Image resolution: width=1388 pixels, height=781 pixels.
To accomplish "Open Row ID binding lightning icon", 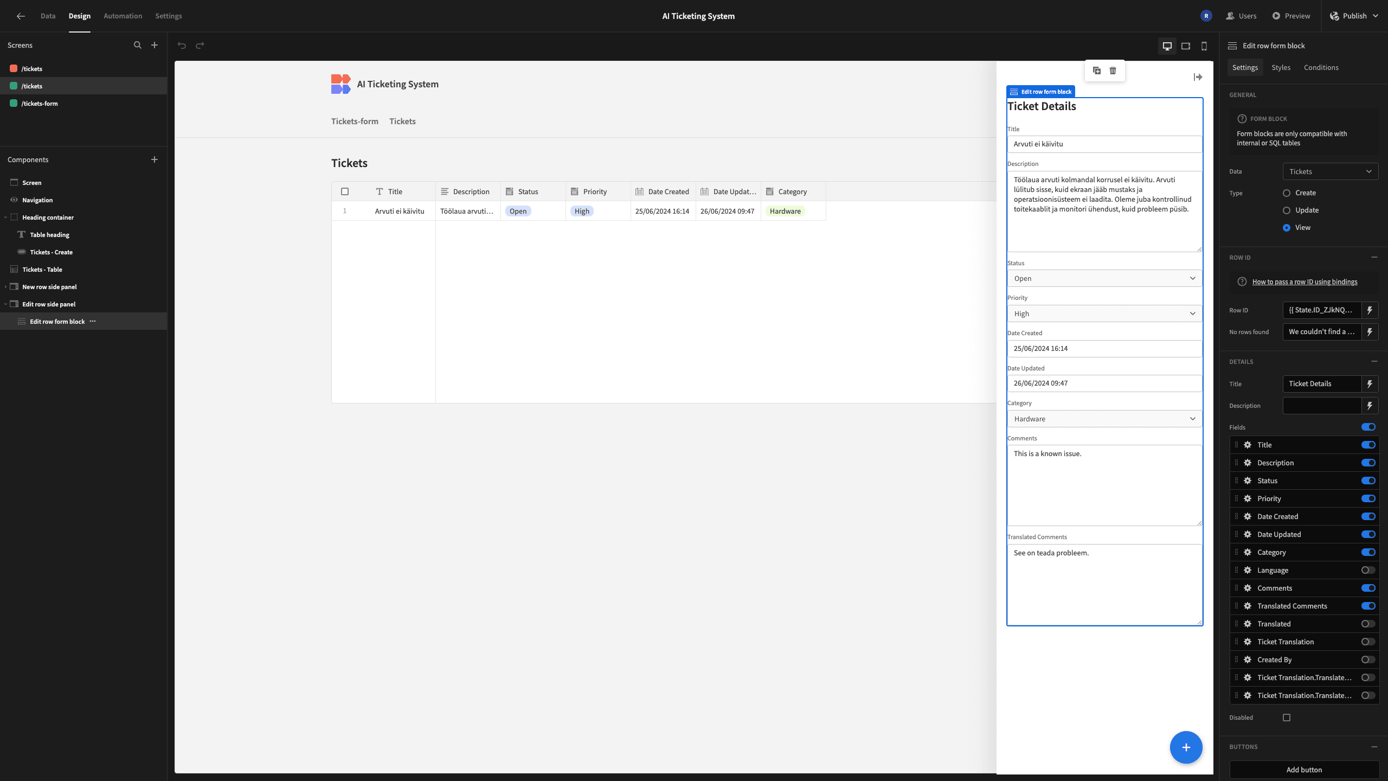I will pyautogui.click(x=1370, y=310).
